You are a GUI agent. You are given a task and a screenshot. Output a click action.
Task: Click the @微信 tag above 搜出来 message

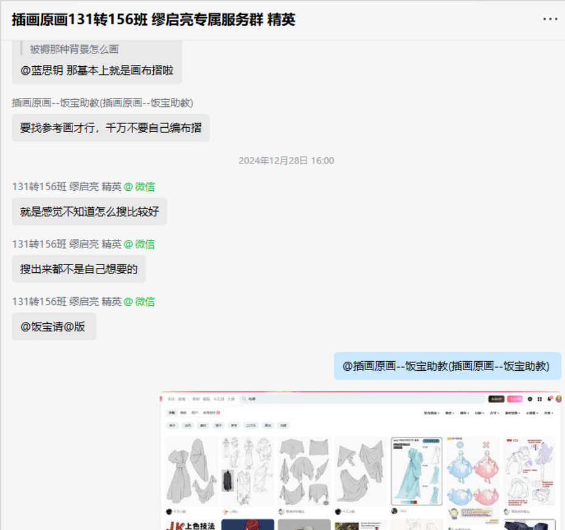click(x=139, y=244)
